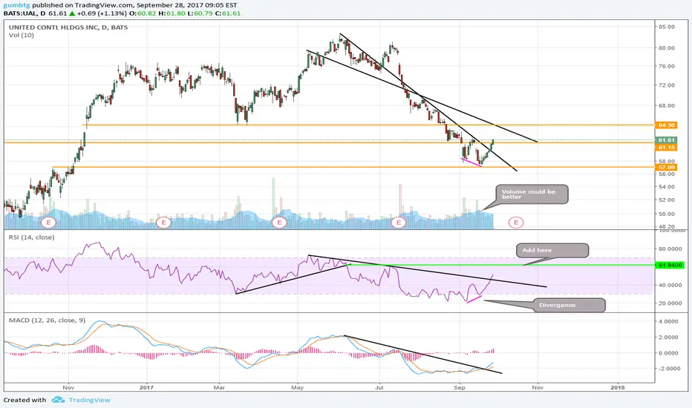The width and height of the screenshot is (692, 408).
Task: Click the orange 64.30 price label
Action: click(667, 125)
